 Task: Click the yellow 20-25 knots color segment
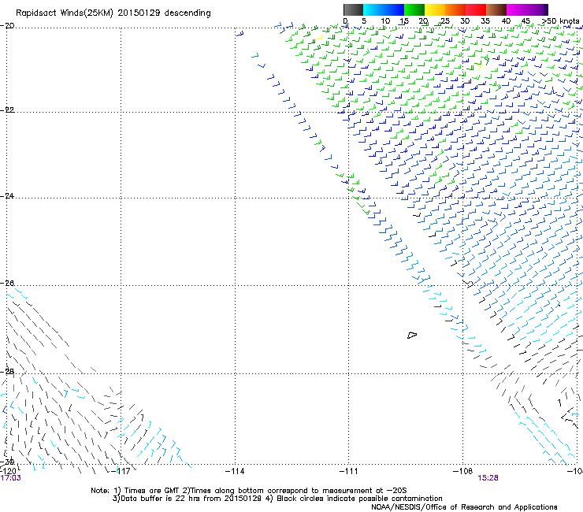coord(435,9)
